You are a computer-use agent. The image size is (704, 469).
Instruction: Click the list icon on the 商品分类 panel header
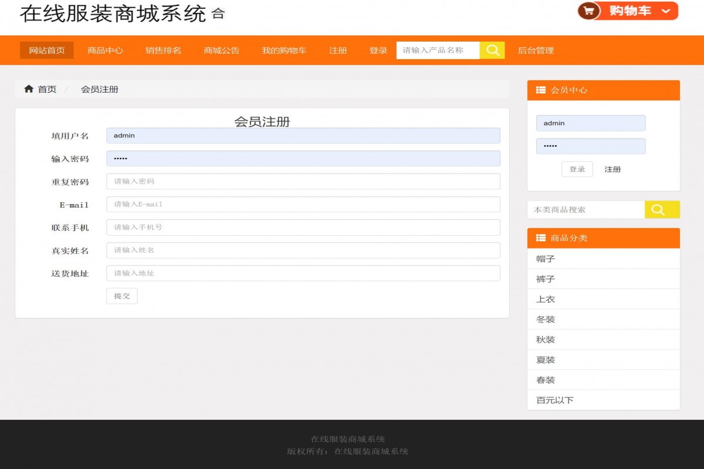pyautogui.click(x=540, y=237)
